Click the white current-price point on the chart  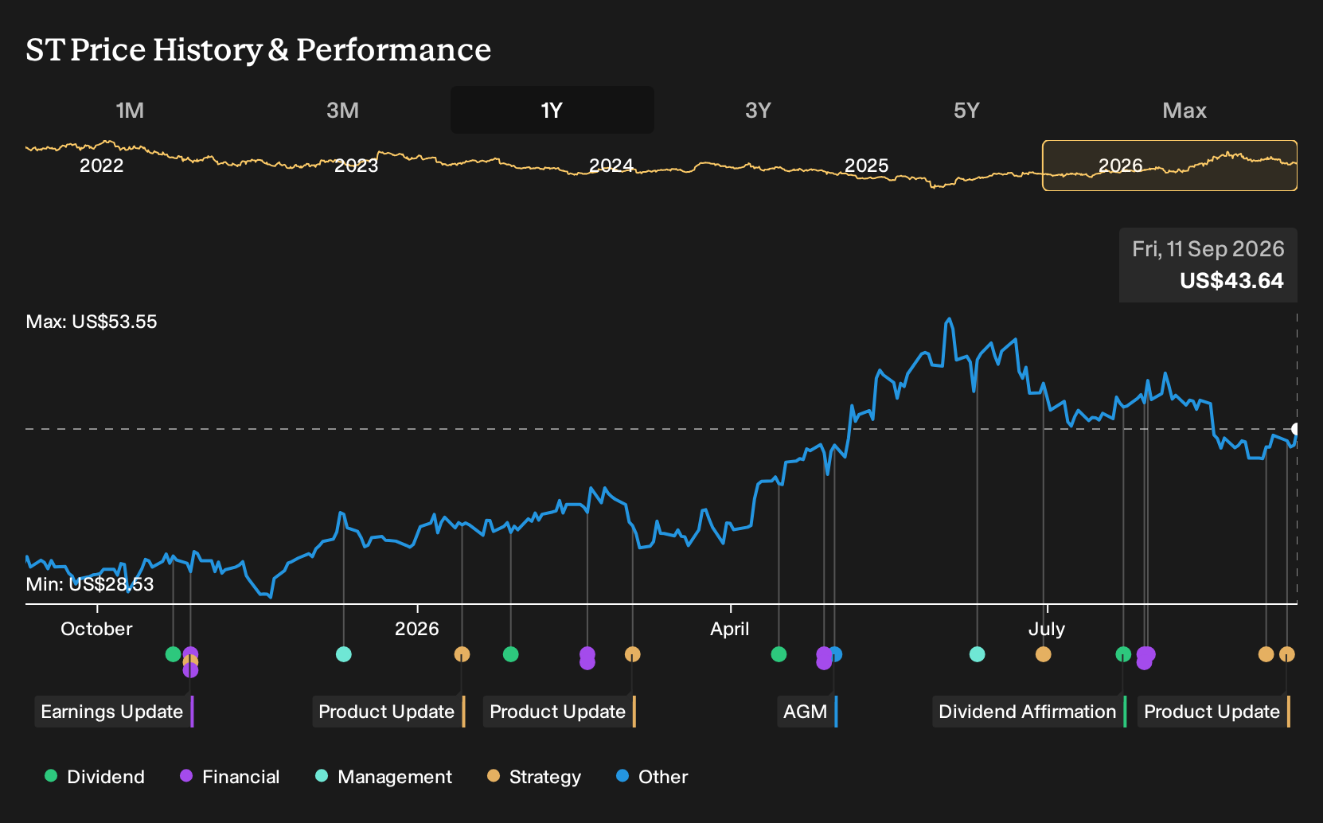(x=1296, y=429)
